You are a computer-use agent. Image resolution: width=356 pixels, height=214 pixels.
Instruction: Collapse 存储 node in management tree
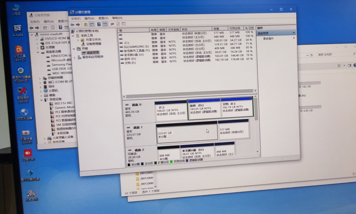point(74,49)
